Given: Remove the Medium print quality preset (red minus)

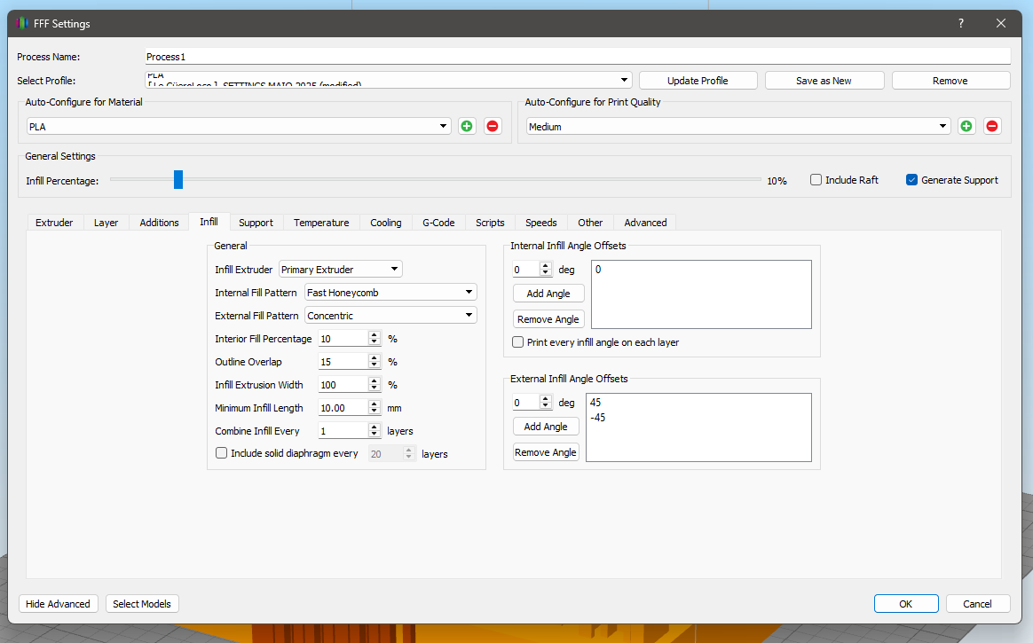Looking at the screenshot, I should pyautogui.click(x=992, y=126).
